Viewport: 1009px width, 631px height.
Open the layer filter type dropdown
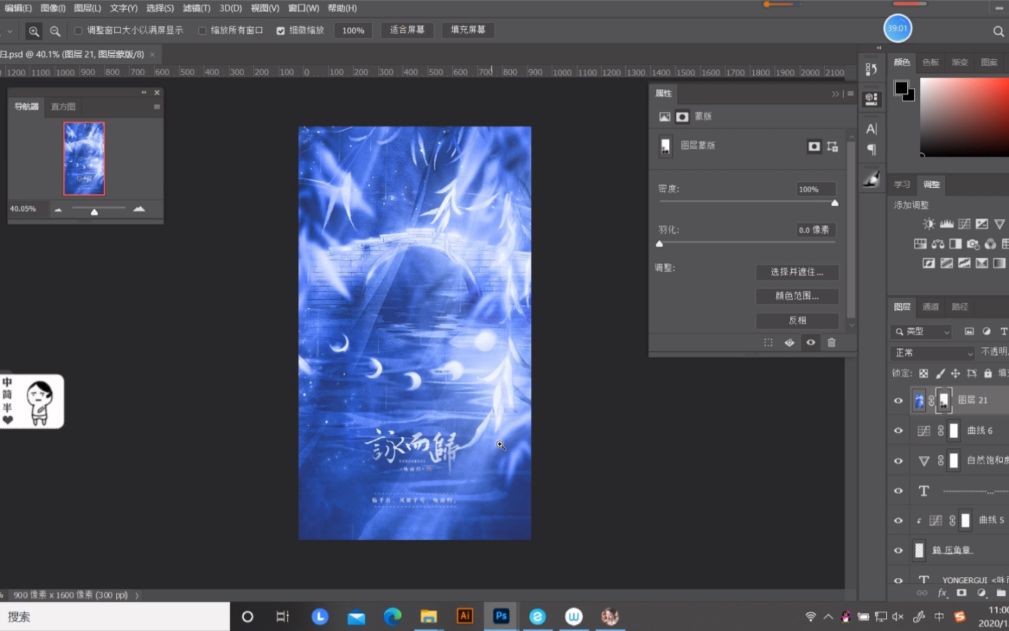click(x=921, y=332)
